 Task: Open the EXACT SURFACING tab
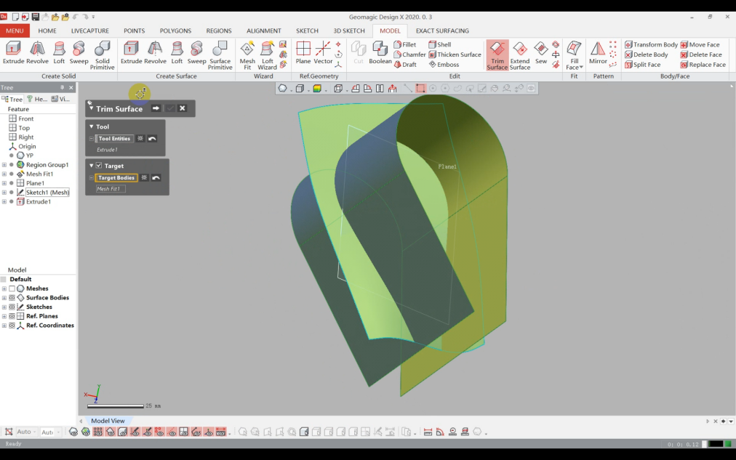tap(442, 31)
